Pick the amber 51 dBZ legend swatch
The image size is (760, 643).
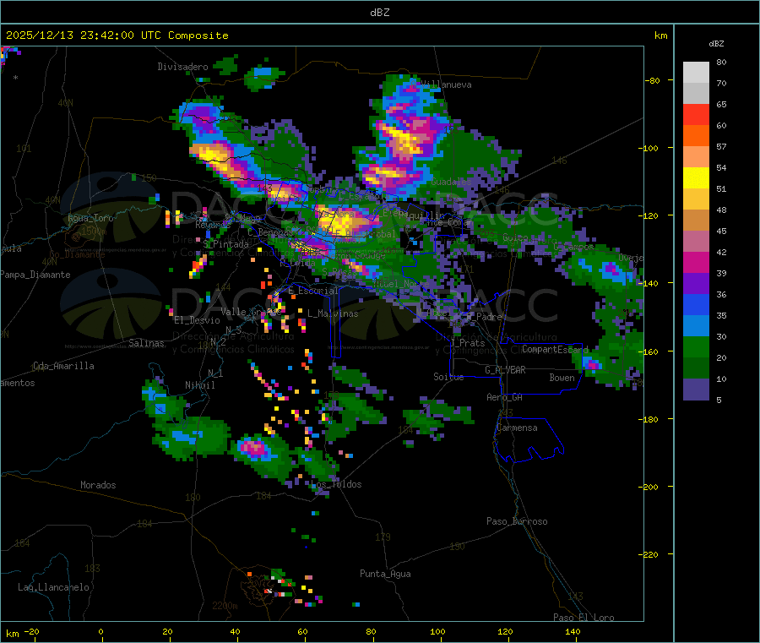pos(696,199)
